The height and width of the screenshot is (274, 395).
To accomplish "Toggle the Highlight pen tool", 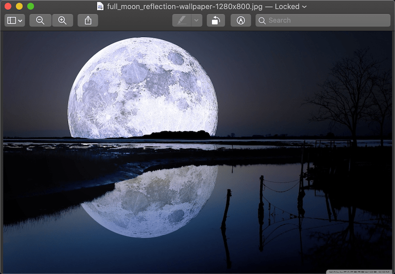I will 182,20.
